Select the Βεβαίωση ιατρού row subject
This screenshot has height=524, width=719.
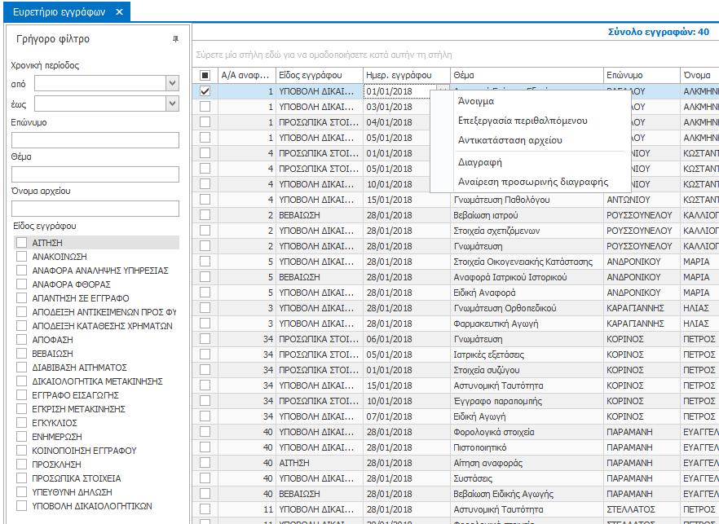click(x=527, y=215)
